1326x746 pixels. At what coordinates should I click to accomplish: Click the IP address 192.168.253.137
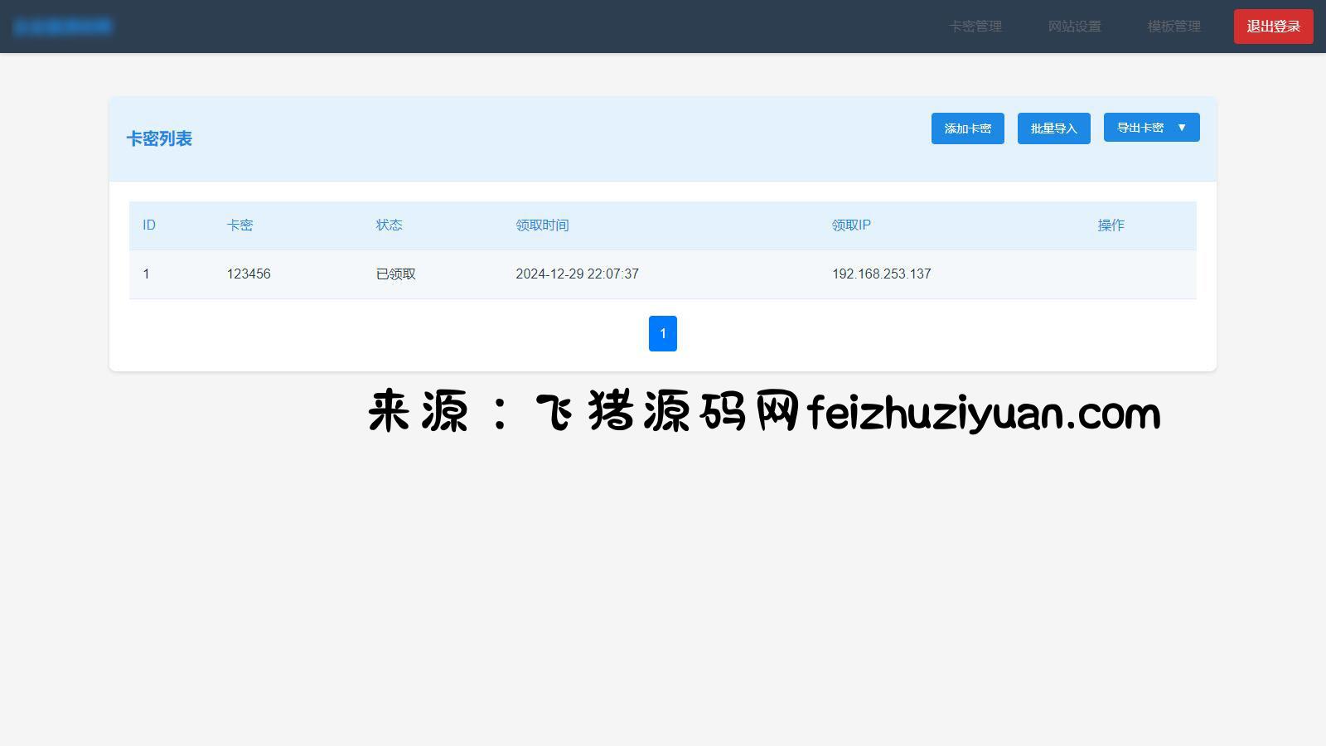[881, 274]
